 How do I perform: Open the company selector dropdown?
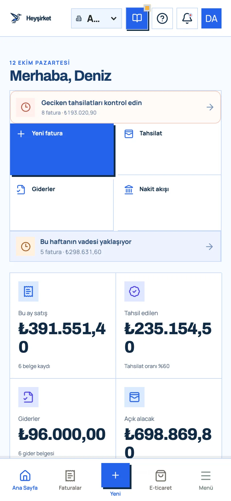[x=97, y=18]
